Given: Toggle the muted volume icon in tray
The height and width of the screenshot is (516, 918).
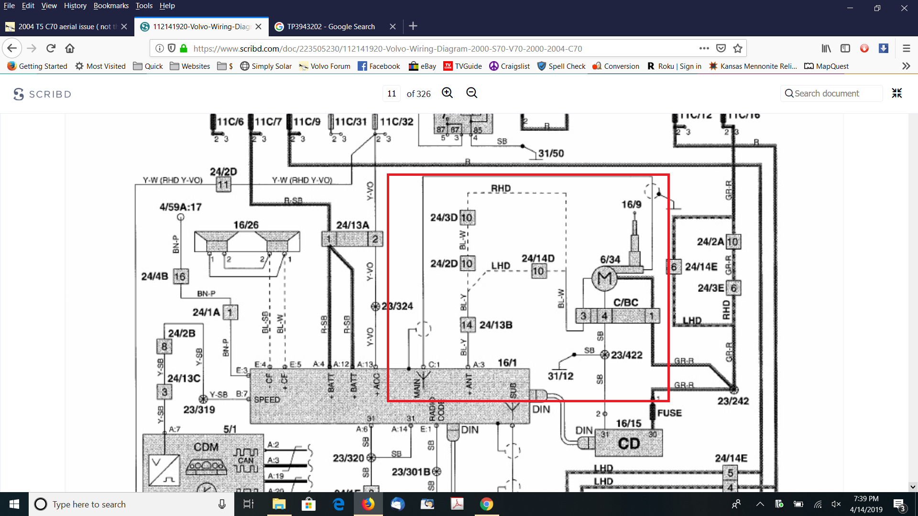Looking at the screenshot, I should point(836,504).
